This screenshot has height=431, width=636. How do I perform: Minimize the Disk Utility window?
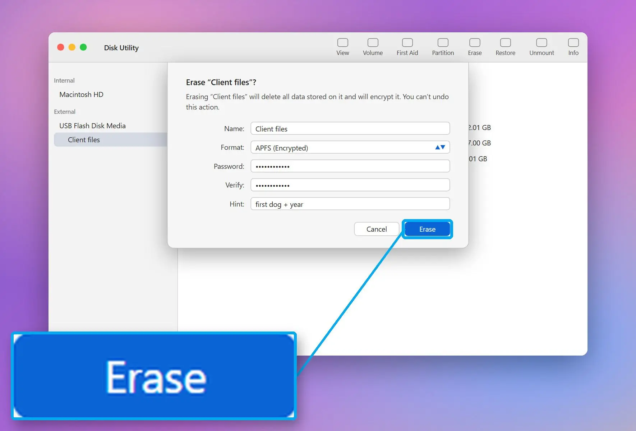[x=72, y=47]
